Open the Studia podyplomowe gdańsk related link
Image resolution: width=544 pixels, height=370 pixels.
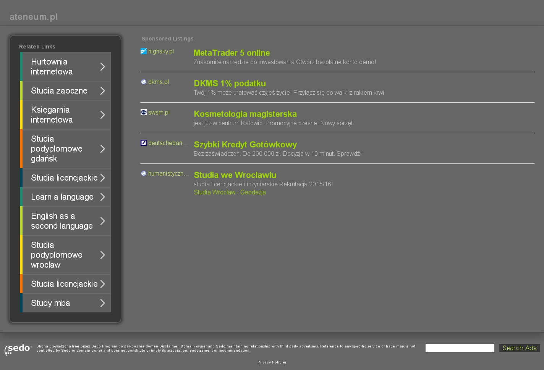pyautogui.click(x=57, y=149)
